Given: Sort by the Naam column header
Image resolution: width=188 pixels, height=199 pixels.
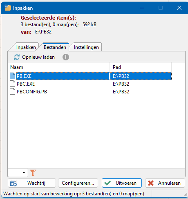Looking at the screenshot, I should (59, 67).
